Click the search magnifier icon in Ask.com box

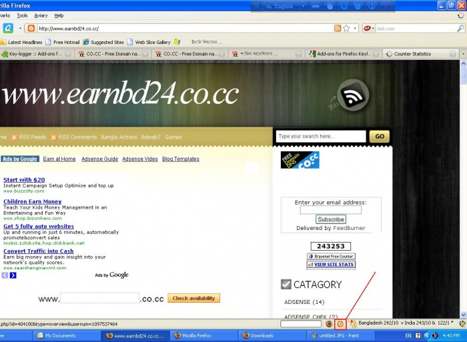coord(460,28)
